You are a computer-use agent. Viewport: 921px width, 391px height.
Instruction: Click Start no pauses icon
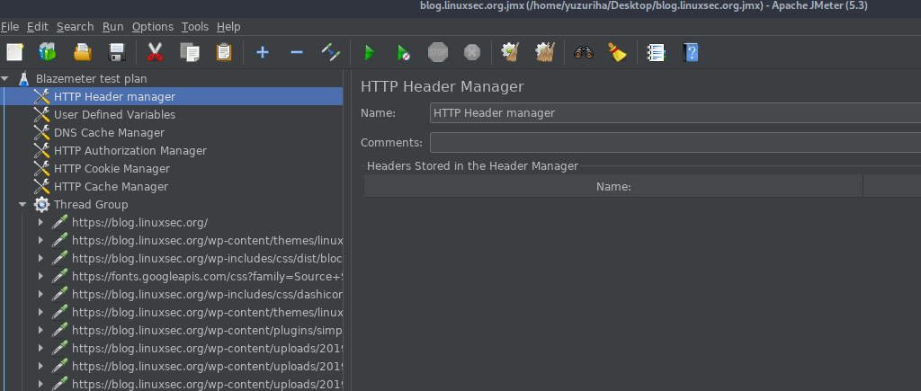(404, 52)
